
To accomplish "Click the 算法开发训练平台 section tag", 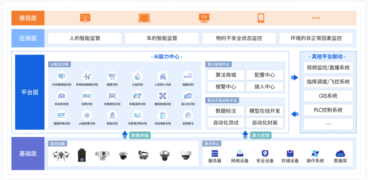I will [x=222, y=100].
